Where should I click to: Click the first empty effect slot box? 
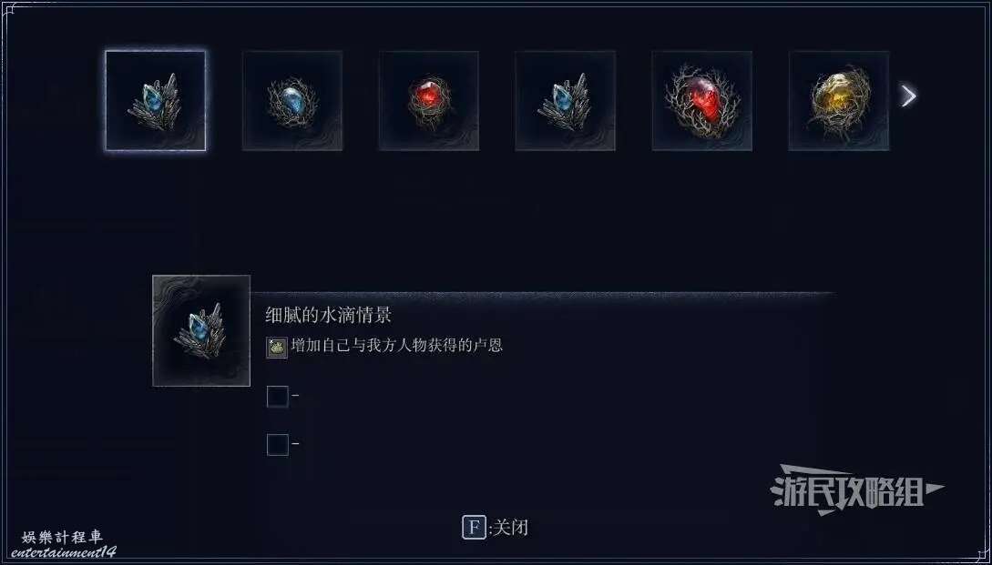278,397
